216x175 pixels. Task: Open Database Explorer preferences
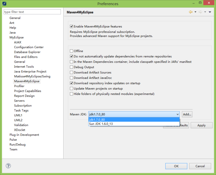[x=27, y=52]
